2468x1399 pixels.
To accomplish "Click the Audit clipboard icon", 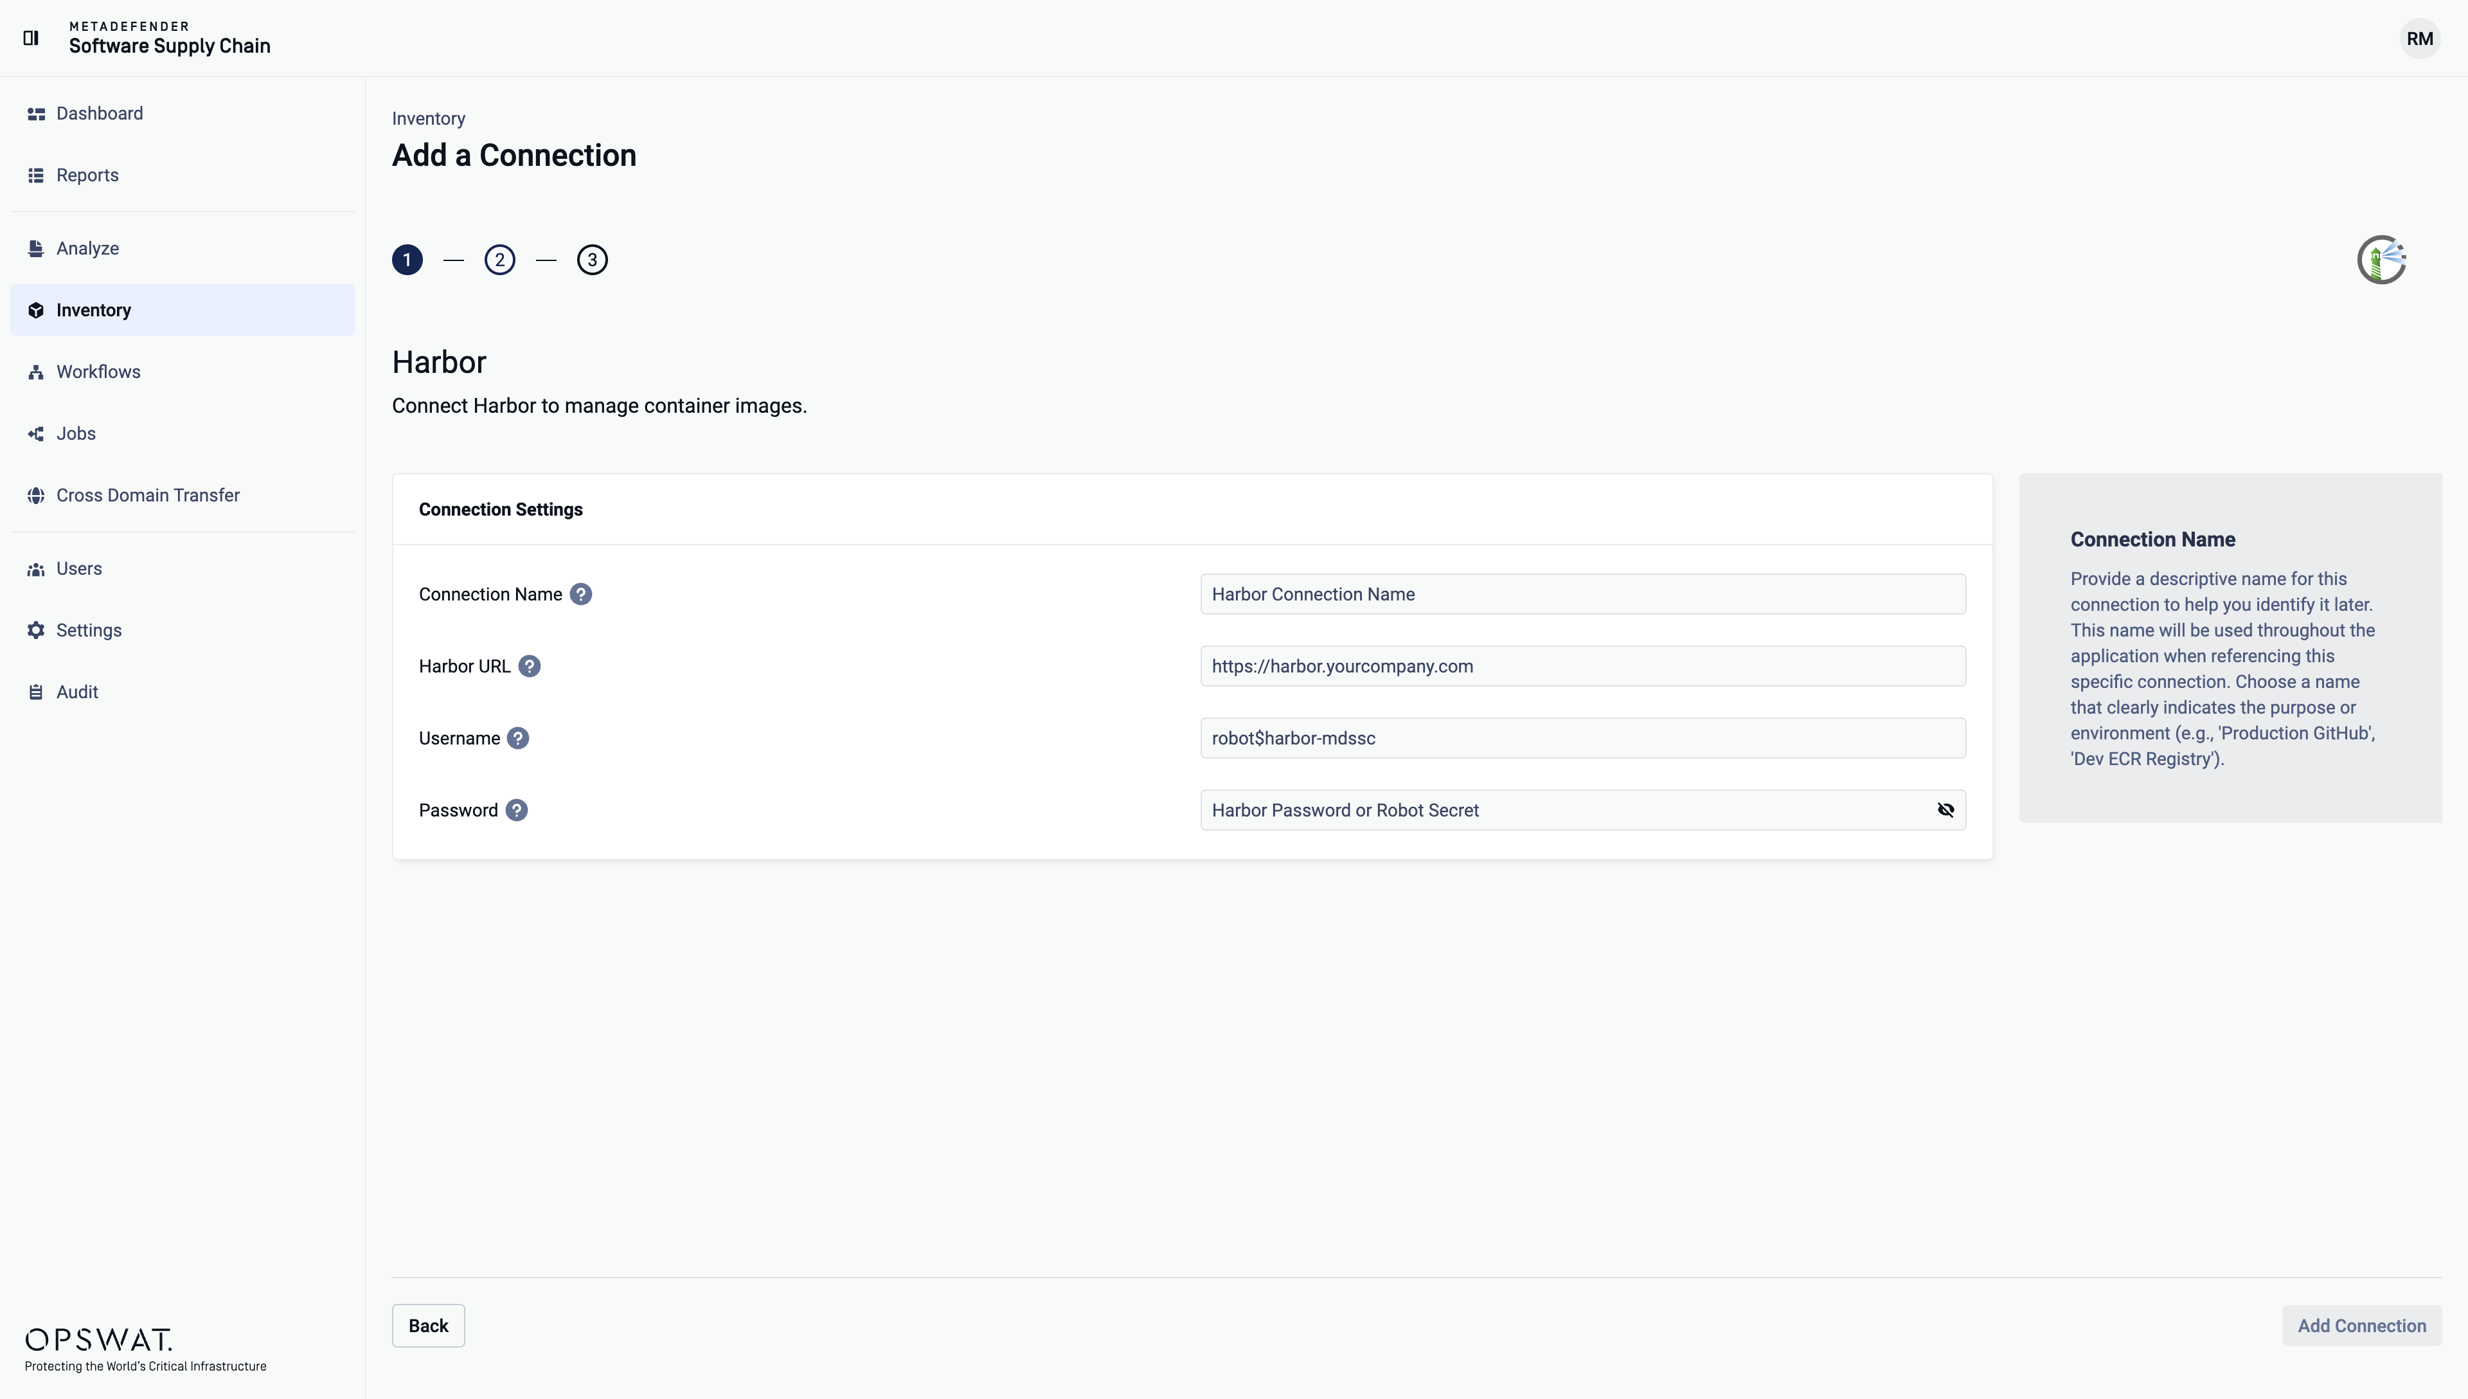I will coord(35,692).
